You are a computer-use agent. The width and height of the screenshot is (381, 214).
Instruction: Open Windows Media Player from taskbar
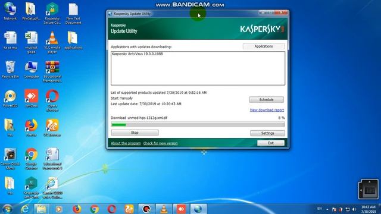click(58, 209)
